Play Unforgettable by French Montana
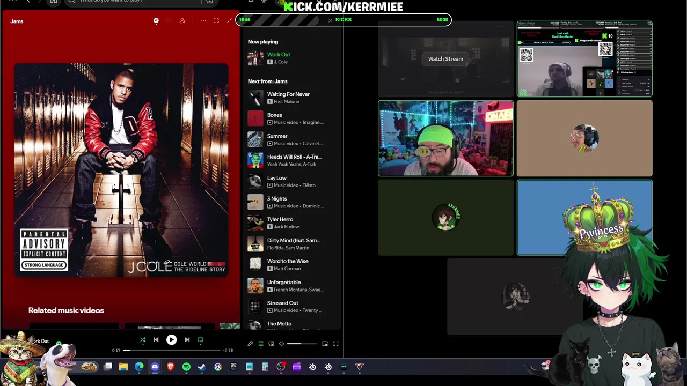The height and width of the screenshot is (386, 687). pos(284,283)
